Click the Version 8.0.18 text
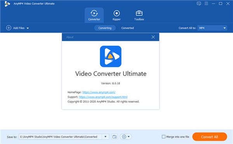 (110, 83)
